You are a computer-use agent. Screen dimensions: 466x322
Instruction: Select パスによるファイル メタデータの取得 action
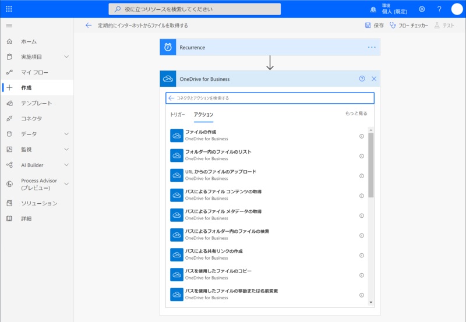267,215
